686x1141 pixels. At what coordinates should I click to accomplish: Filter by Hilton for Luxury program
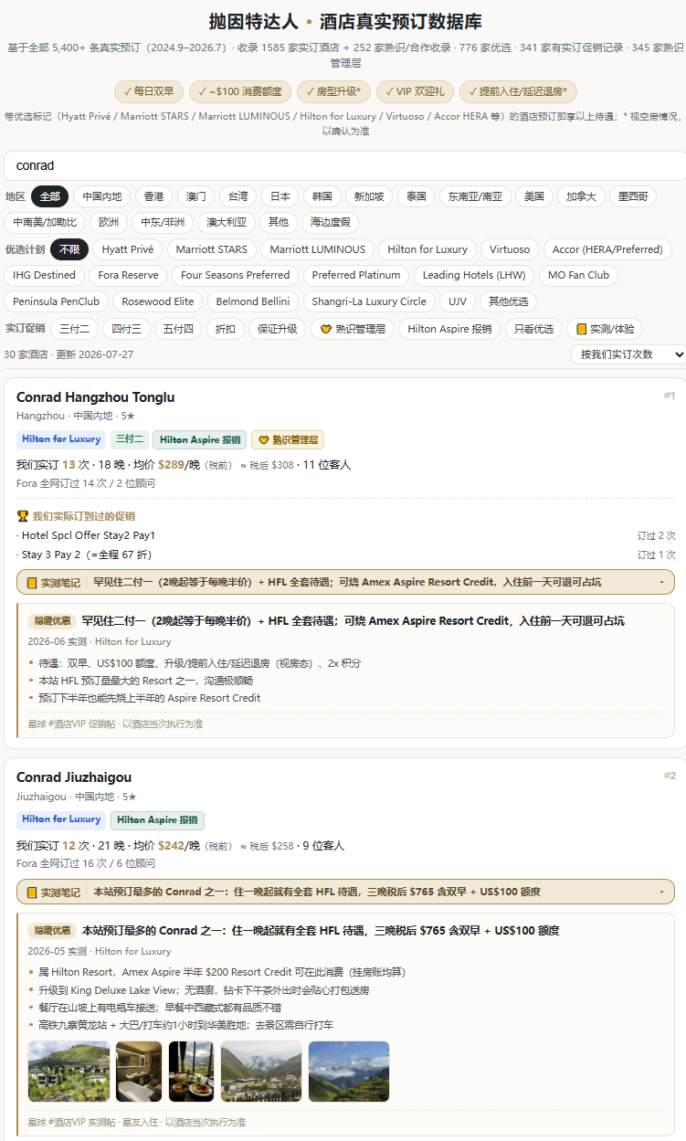pyautogui.click(x=427, y=249)
